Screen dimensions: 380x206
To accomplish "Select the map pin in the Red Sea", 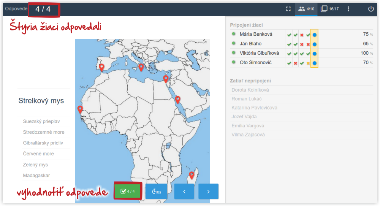I will [177, 100].
